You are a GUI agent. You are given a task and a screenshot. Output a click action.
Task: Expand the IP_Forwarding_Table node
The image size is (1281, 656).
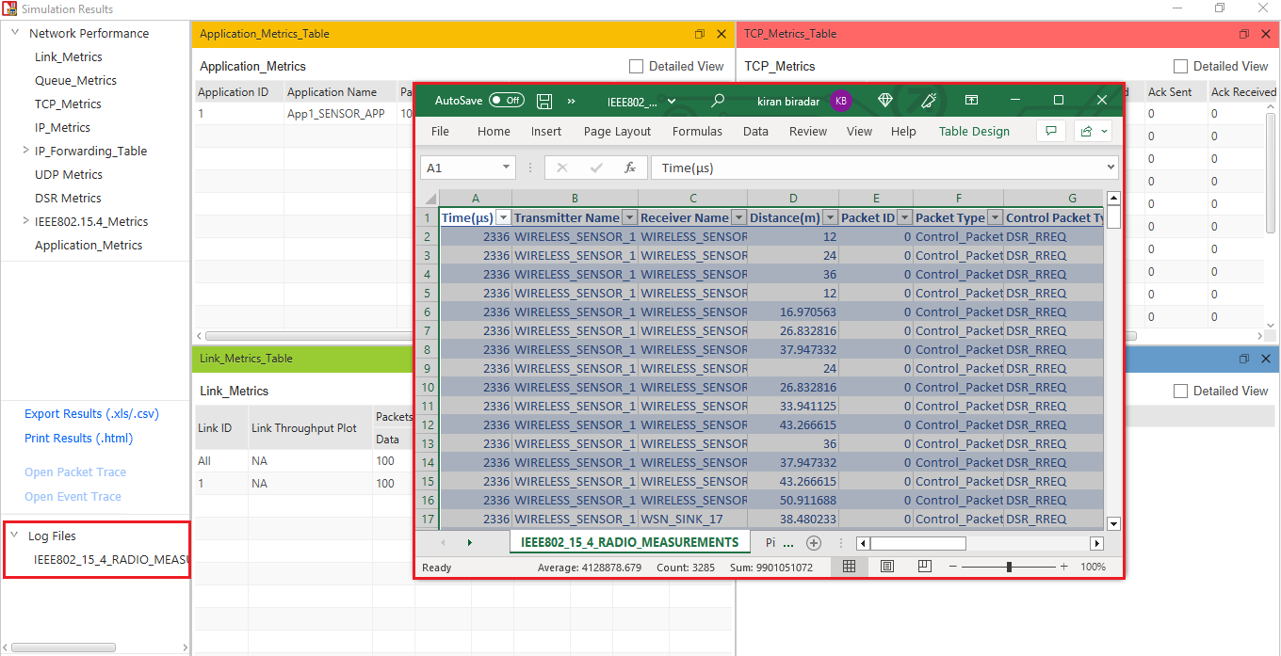coord(25,151)
